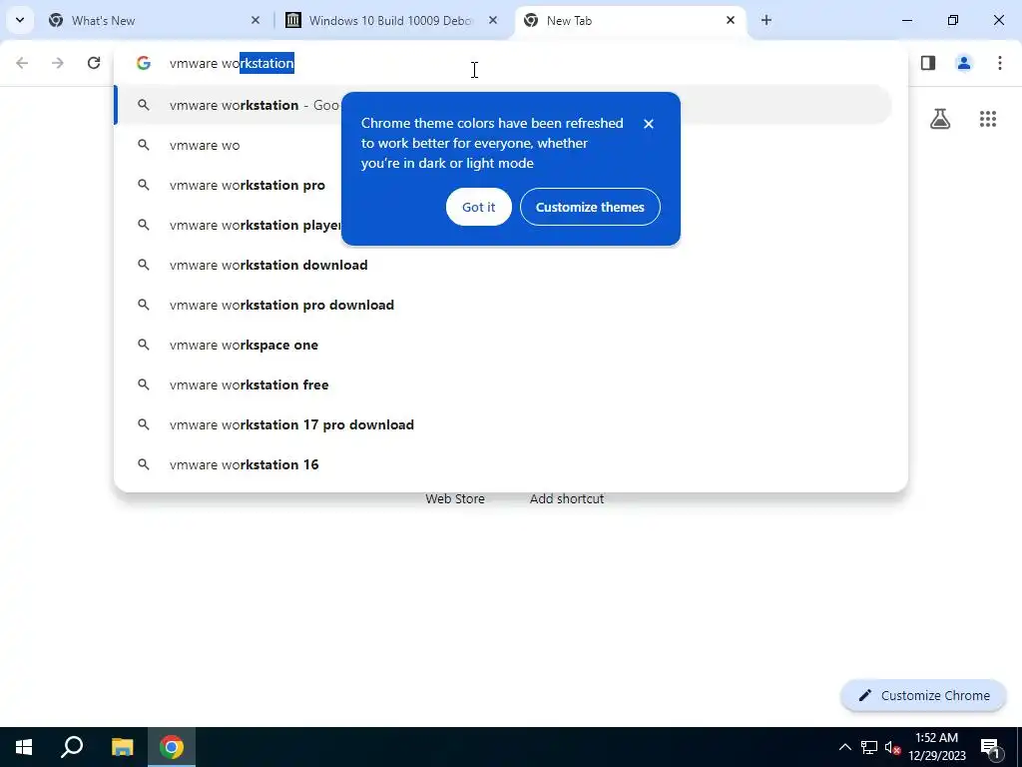
Task: Dismiss the theme refresh popup with X
Action: 648,123
